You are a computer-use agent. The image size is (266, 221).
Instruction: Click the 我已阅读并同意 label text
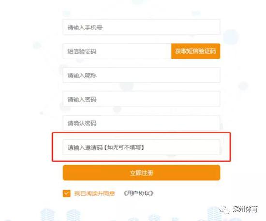[x=94, y=193]
